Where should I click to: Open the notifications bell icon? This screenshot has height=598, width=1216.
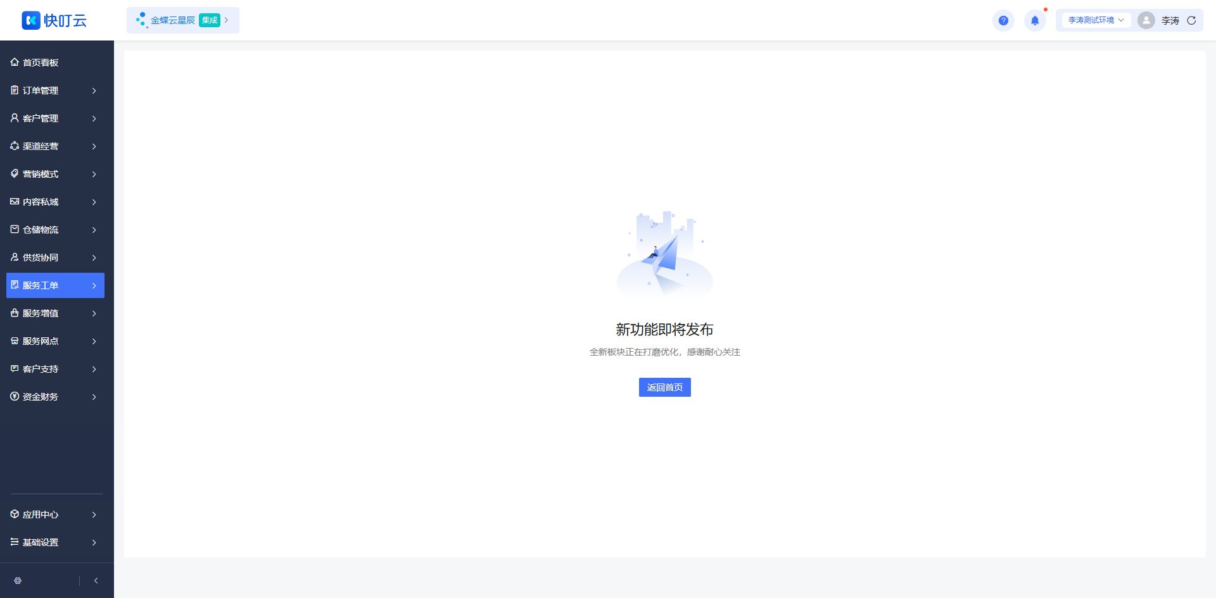[1035, 20]
